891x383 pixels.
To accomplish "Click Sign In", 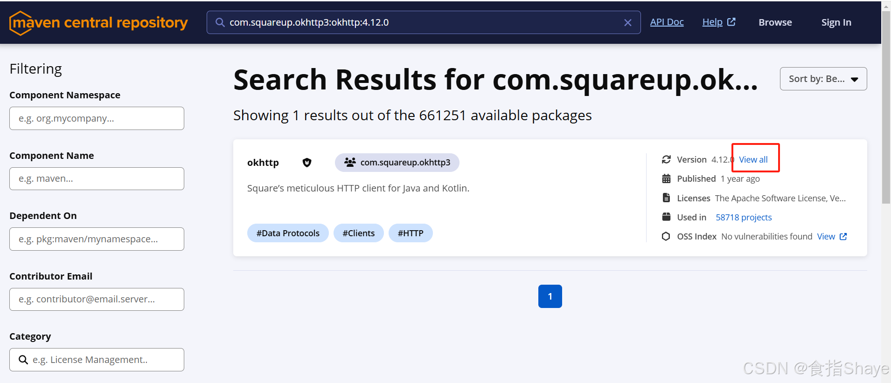I will point(836,22).
